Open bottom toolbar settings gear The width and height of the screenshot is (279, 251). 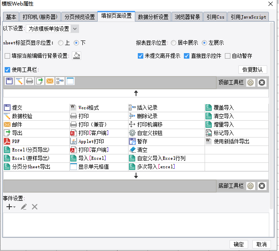click(x=251, y=186)
